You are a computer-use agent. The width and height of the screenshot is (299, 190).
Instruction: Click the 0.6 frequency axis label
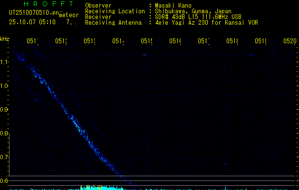click(4, 181)
